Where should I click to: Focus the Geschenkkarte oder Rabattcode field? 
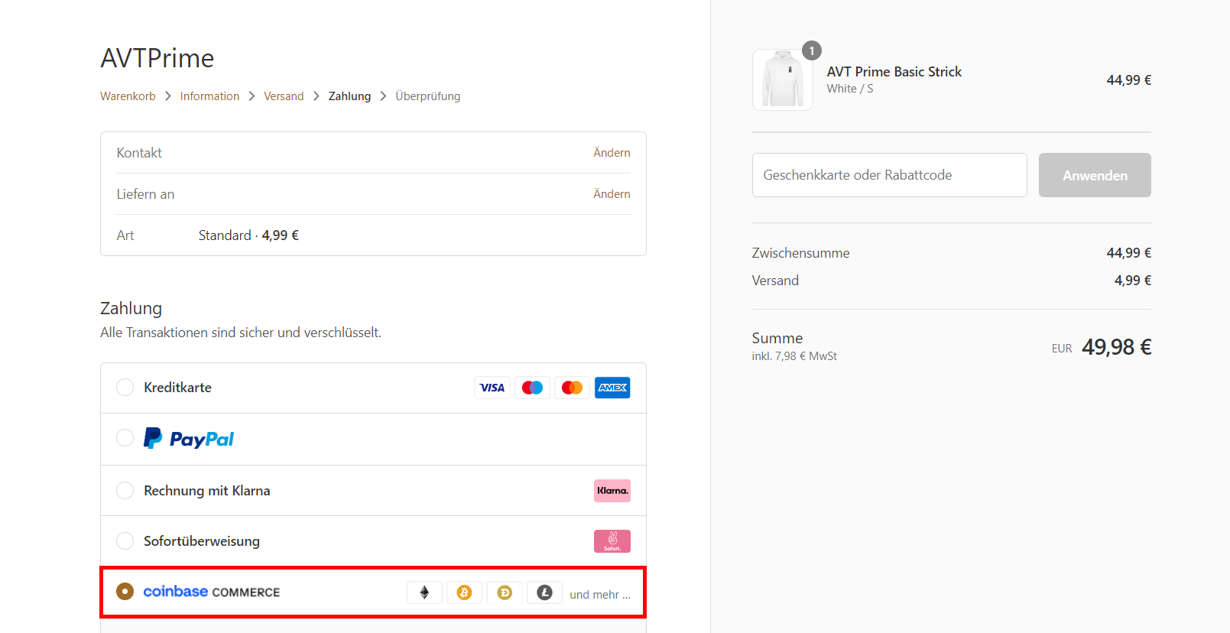[890, 175]
